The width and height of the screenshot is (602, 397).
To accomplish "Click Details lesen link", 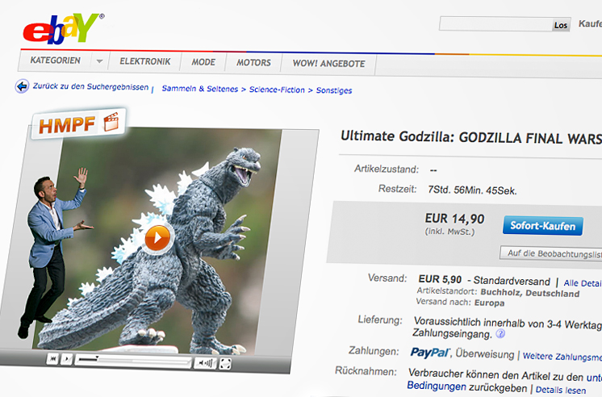I will [561, 390].
